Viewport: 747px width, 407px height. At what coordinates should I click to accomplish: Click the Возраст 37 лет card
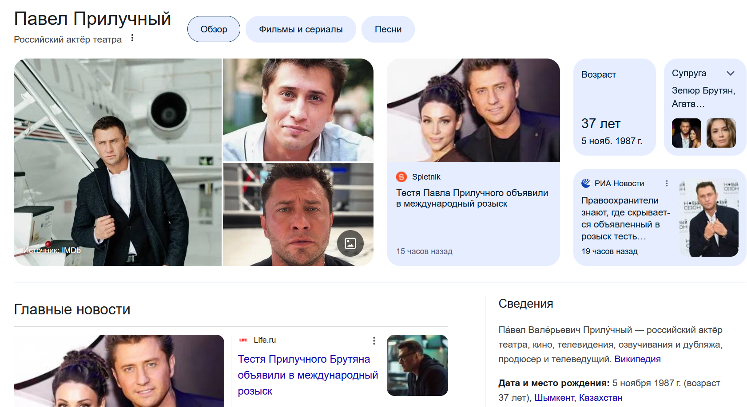point(615,107)
